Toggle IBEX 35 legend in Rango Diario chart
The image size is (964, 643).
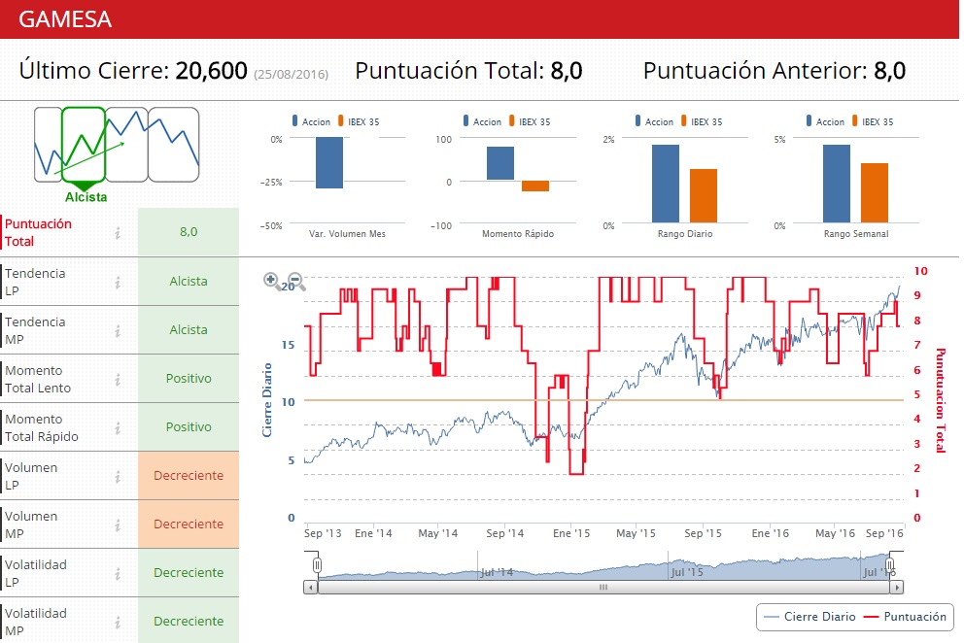point(702,121)
